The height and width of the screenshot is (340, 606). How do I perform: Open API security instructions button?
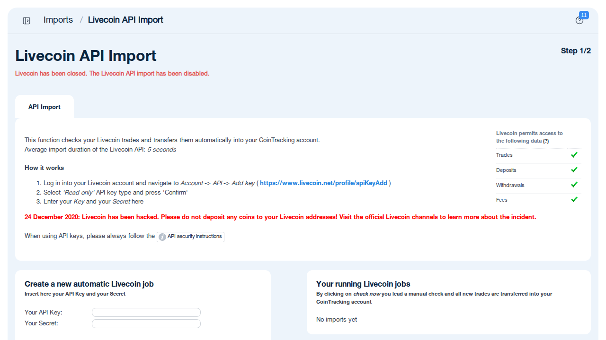[x=190, y=237]
